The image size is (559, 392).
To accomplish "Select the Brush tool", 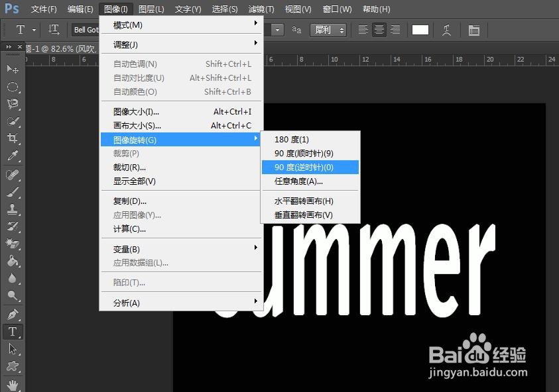I will click(13, 192).
